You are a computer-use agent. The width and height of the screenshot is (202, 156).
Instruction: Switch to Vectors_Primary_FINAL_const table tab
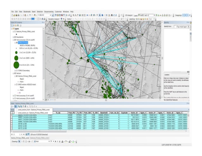[x=20, y=138]
